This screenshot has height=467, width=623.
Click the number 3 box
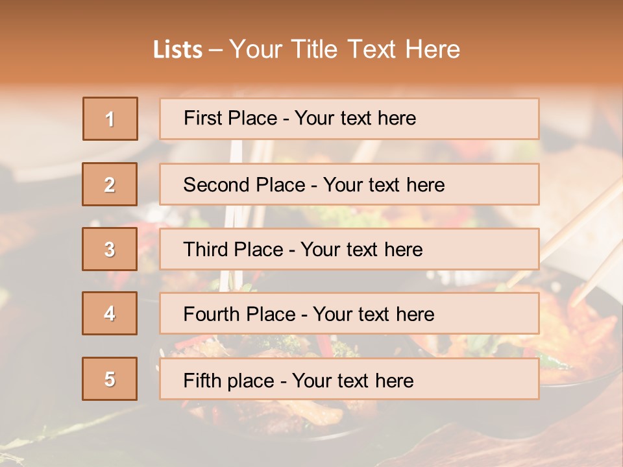110,249
